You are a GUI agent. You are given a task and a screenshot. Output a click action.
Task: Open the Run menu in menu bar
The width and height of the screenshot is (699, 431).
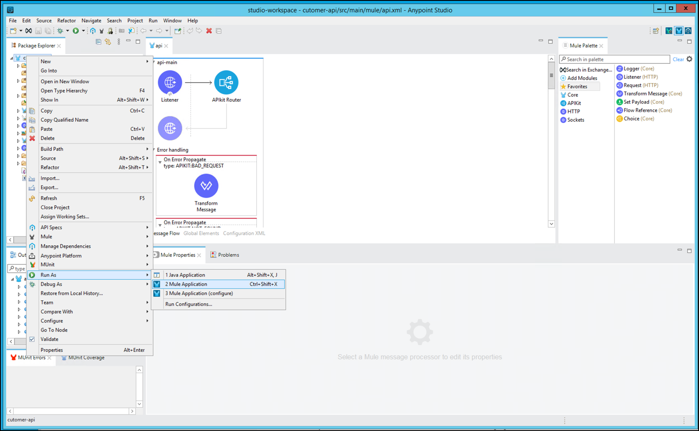[x=153, y=20]
